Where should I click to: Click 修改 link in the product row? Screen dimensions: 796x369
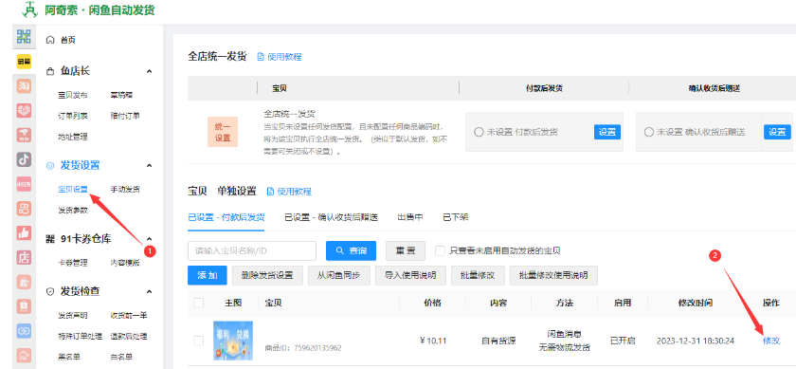point(771,341)
